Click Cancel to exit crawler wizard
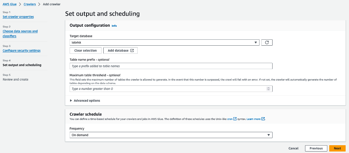The width and height of the screenshot is (349, 153). (x=293, y=148)
